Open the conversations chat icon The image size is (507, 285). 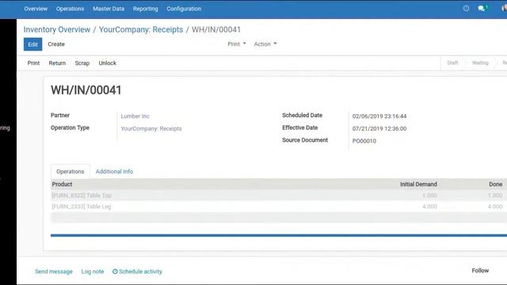(482, 9)
